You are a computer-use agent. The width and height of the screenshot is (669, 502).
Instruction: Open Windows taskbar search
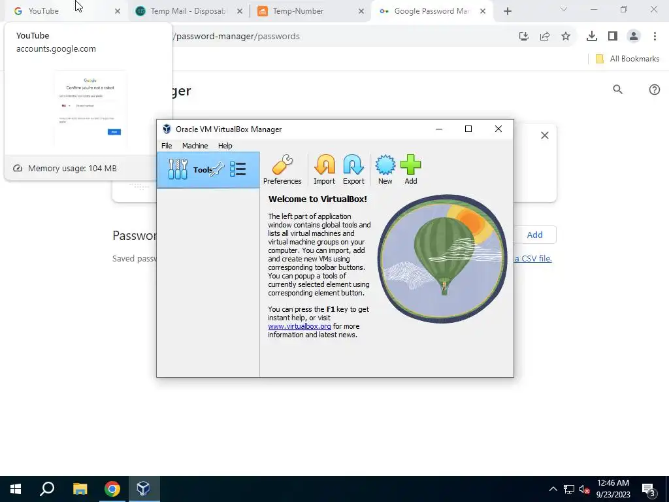click(x=47, y=489)
